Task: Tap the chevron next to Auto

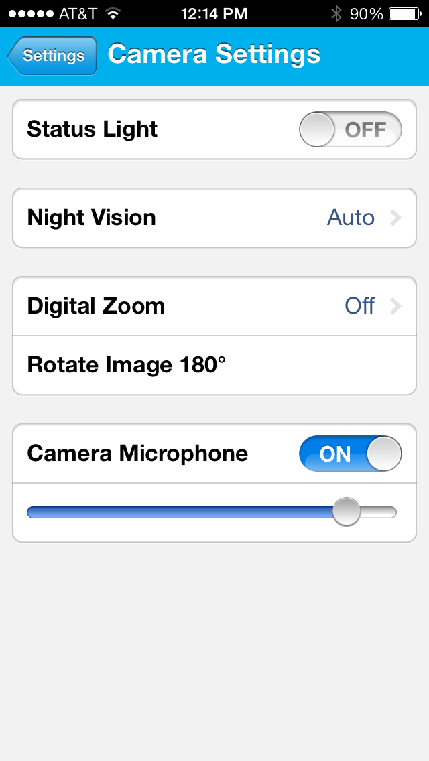Action: click(x=395, y=218)
